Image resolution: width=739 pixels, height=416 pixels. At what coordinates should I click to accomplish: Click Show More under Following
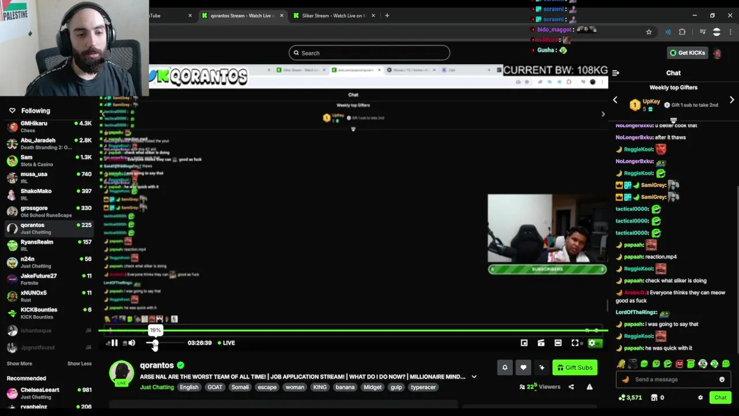(19, 363)
